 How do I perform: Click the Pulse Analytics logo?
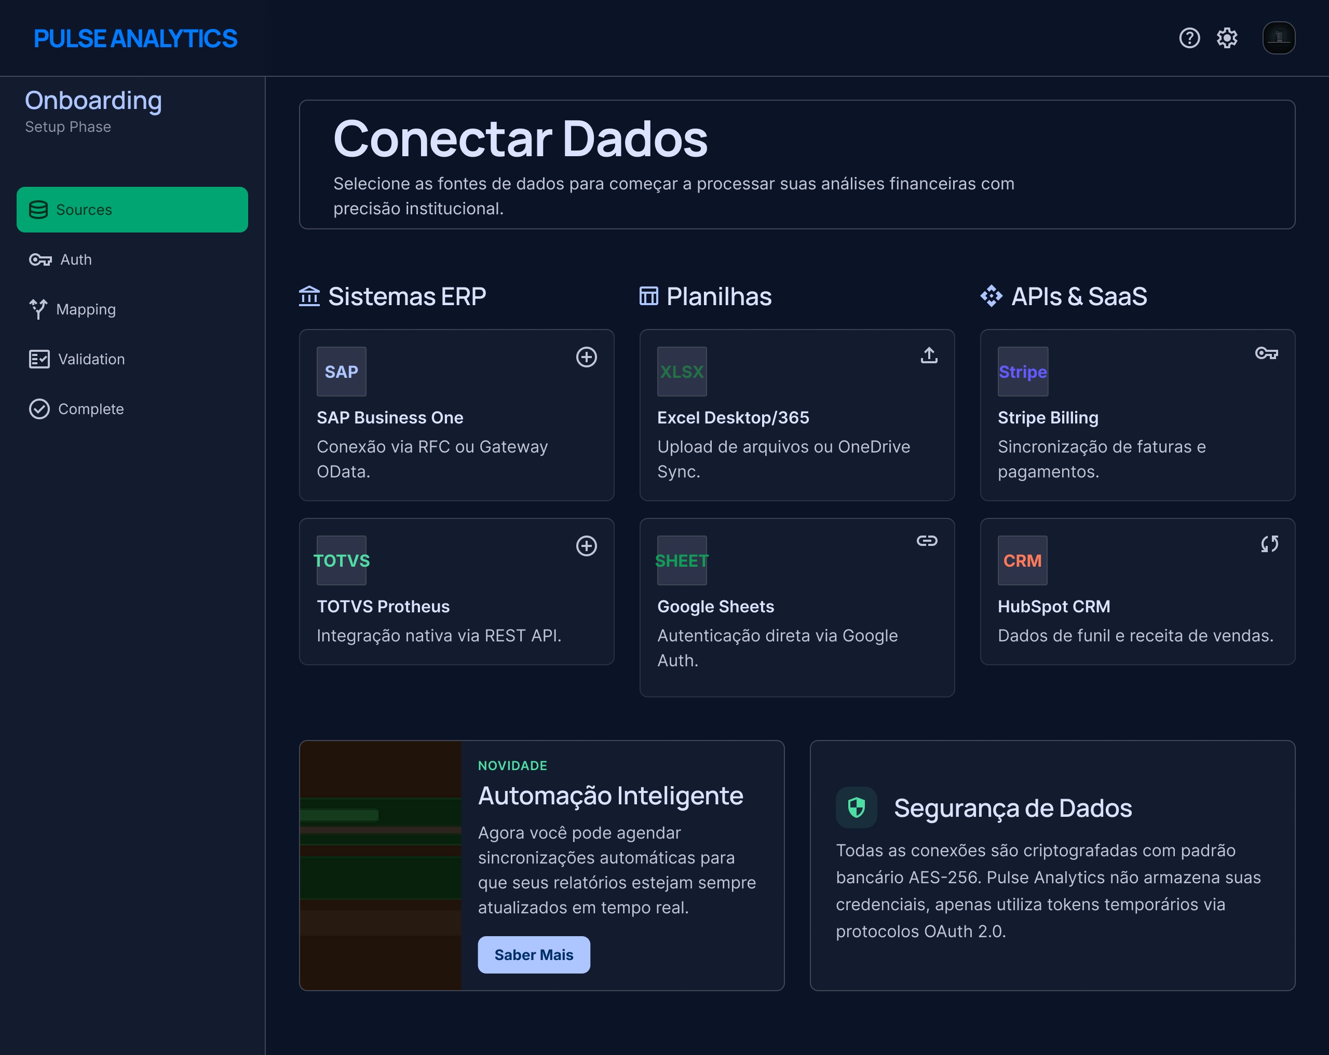coord(135,38)
